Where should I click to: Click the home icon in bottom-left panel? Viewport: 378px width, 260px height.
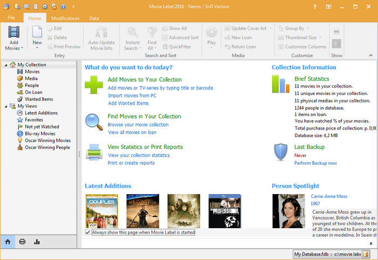pyautogui.click(x=8, y=242)
